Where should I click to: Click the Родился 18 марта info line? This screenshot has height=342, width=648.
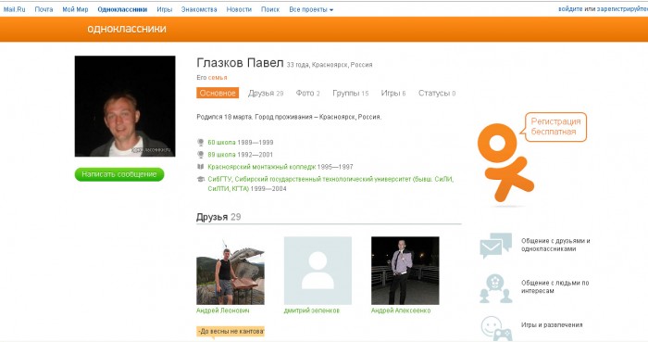[x=289, y=117]
